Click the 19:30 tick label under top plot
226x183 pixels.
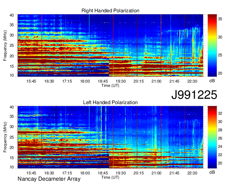point(121,81)
